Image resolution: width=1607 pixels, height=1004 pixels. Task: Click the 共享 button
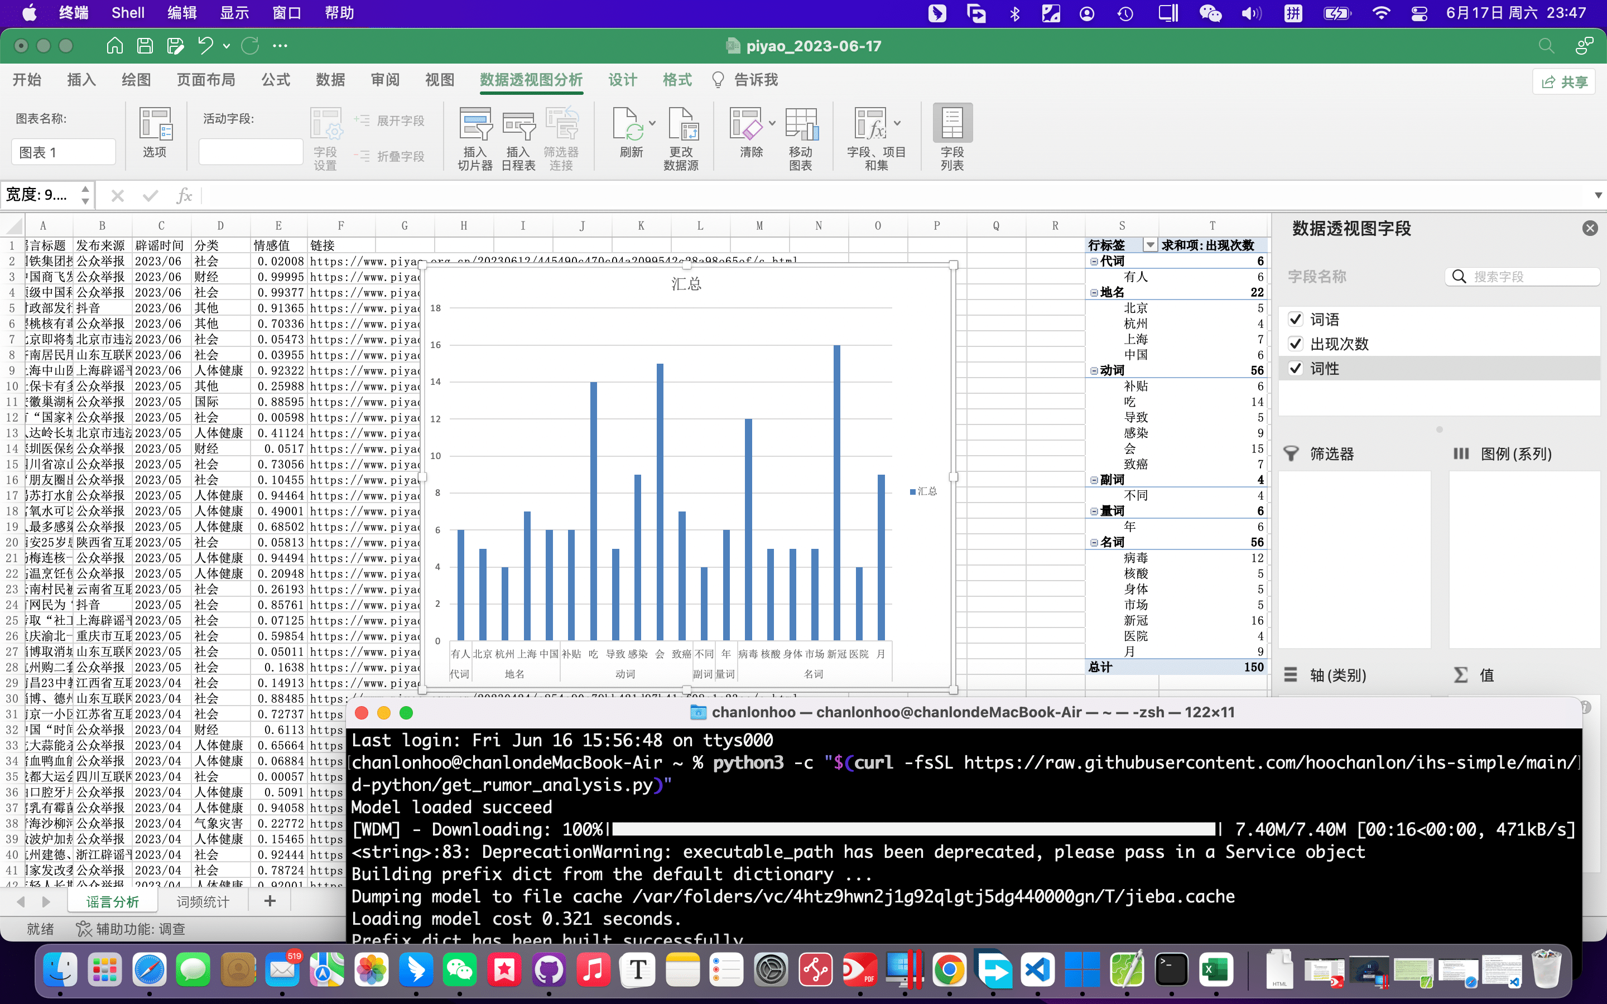click(x=1564, y=81)
